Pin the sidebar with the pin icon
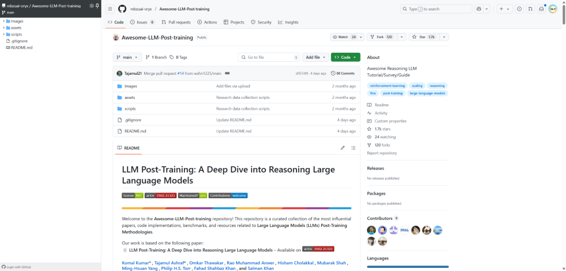Screen dimensions: 566x271 pos(97,6)
